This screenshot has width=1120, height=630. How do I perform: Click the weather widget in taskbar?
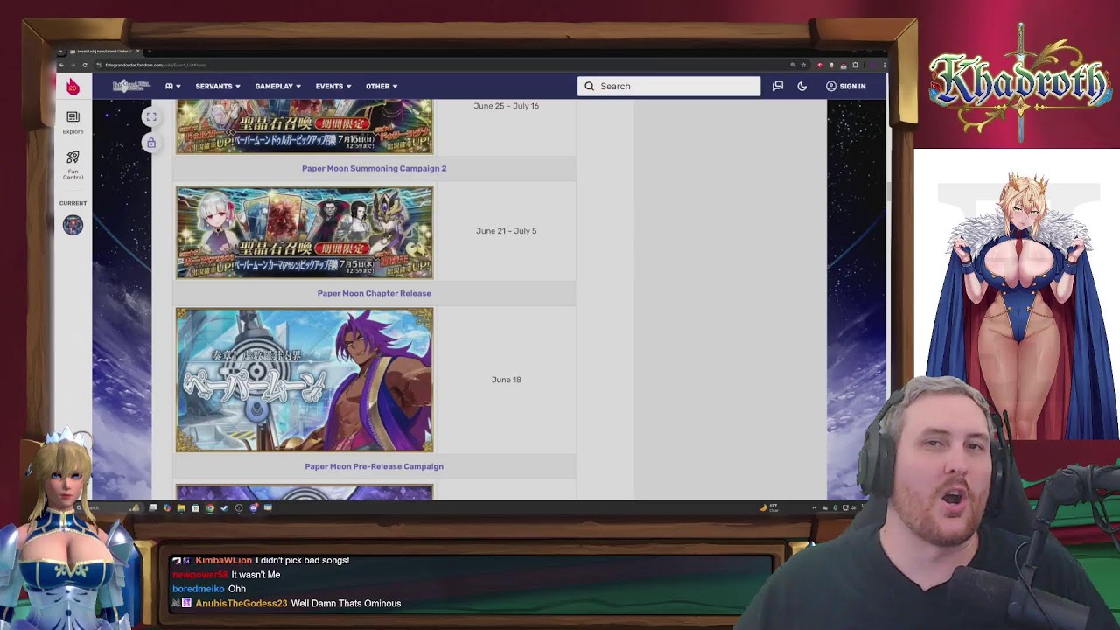pos(767,507)
